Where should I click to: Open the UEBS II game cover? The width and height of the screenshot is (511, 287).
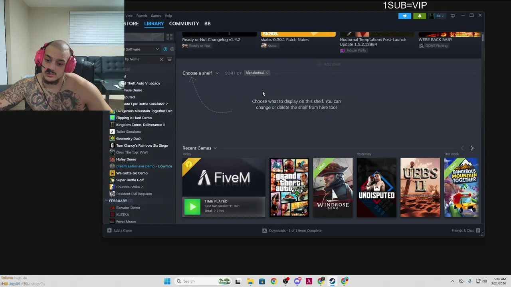pyautogui.click(x=420, y=187)
